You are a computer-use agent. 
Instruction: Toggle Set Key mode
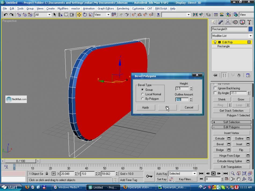(162, 179)
